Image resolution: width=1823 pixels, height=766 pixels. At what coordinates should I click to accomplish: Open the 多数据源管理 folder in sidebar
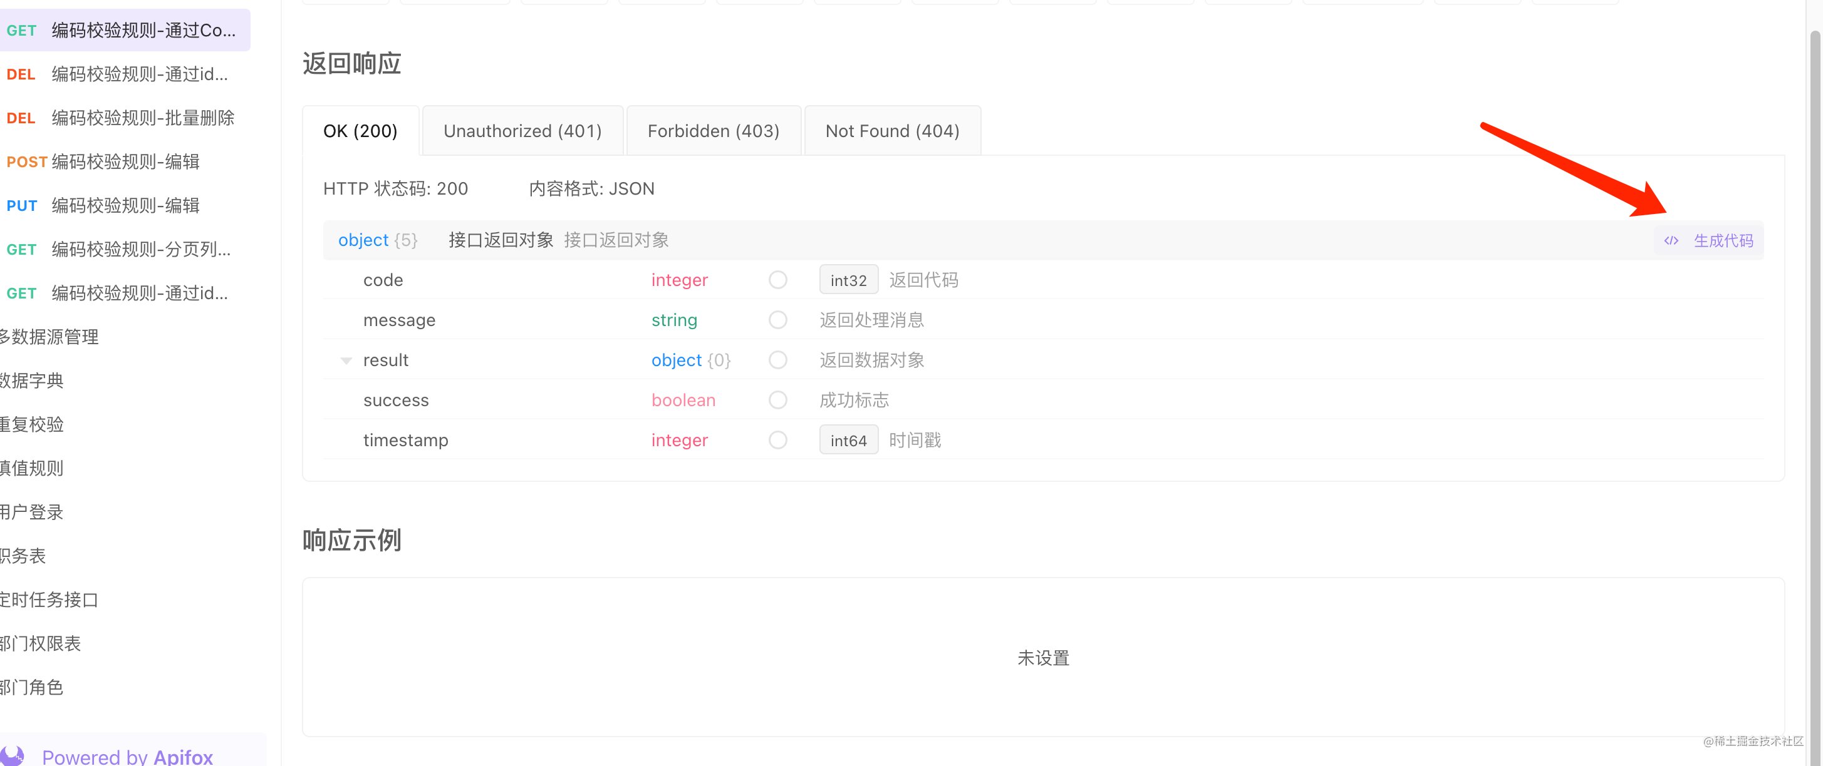tap(49, 337)
